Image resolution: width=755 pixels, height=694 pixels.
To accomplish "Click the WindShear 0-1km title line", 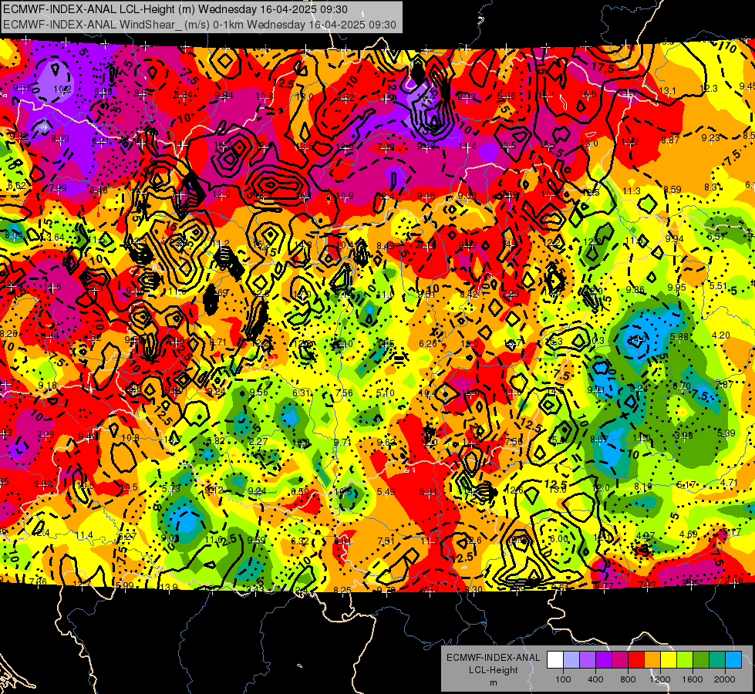I will coord(199,25).
